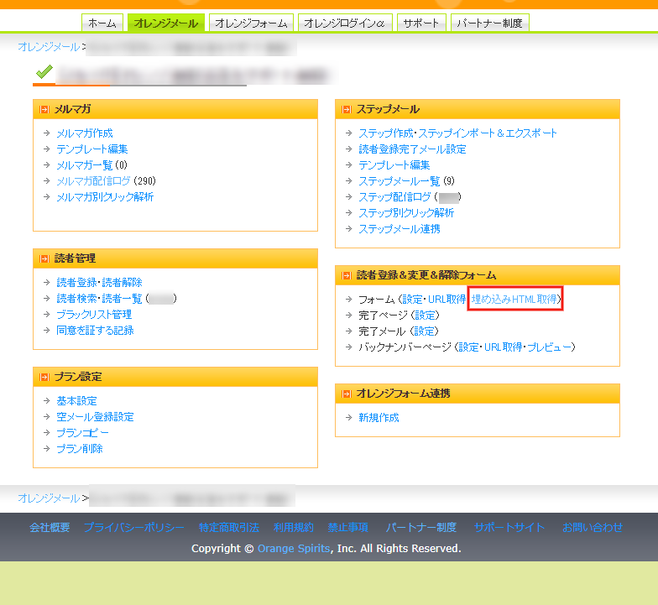Open メルマガ配信ログ link
Image resolution: width=658 pixels, height=605 pixels.
pos(93,181)
